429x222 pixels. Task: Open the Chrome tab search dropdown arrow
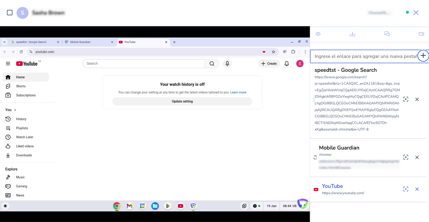[x=4, y=42]
